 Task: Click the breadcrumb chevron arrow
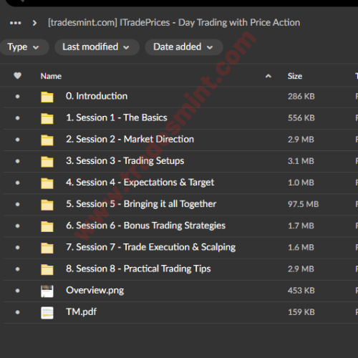pos(34,23)
